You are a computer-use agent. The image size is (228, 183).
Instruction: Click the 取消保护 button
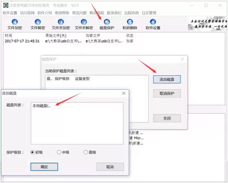tap(167, 93)
